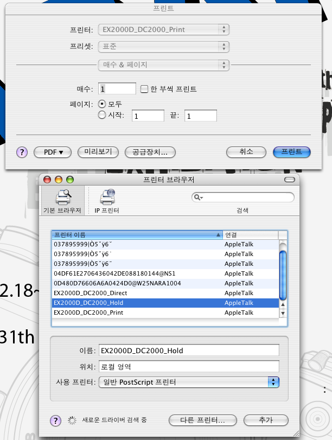Click the help button in print dialog
This screenshot has width=332, height=440.
pyautogui.click(x=22, y=152)
